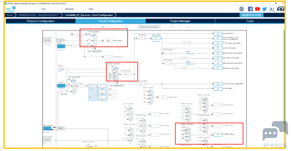Click Enable CSS under the System Clock Mux
Viewport: 291px width, 151px height.
click(119, 85)
